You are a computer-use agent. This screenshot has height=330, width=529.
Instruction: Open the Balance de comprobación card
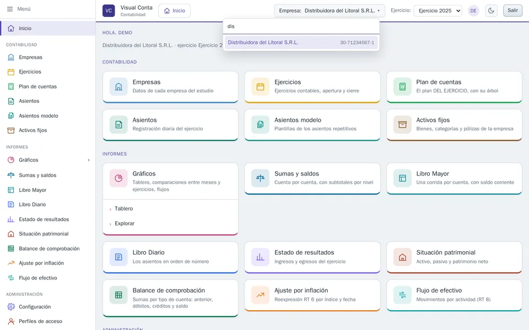pyautogui.click(x=170, y=298)
